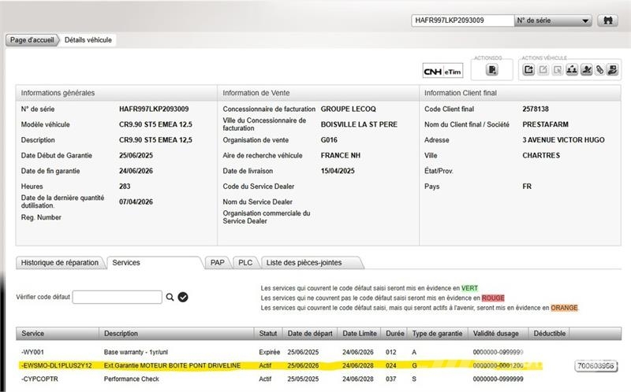Sort by the Durée column header
This screenshot has height=392, width=631.
[x=395, y=334]
